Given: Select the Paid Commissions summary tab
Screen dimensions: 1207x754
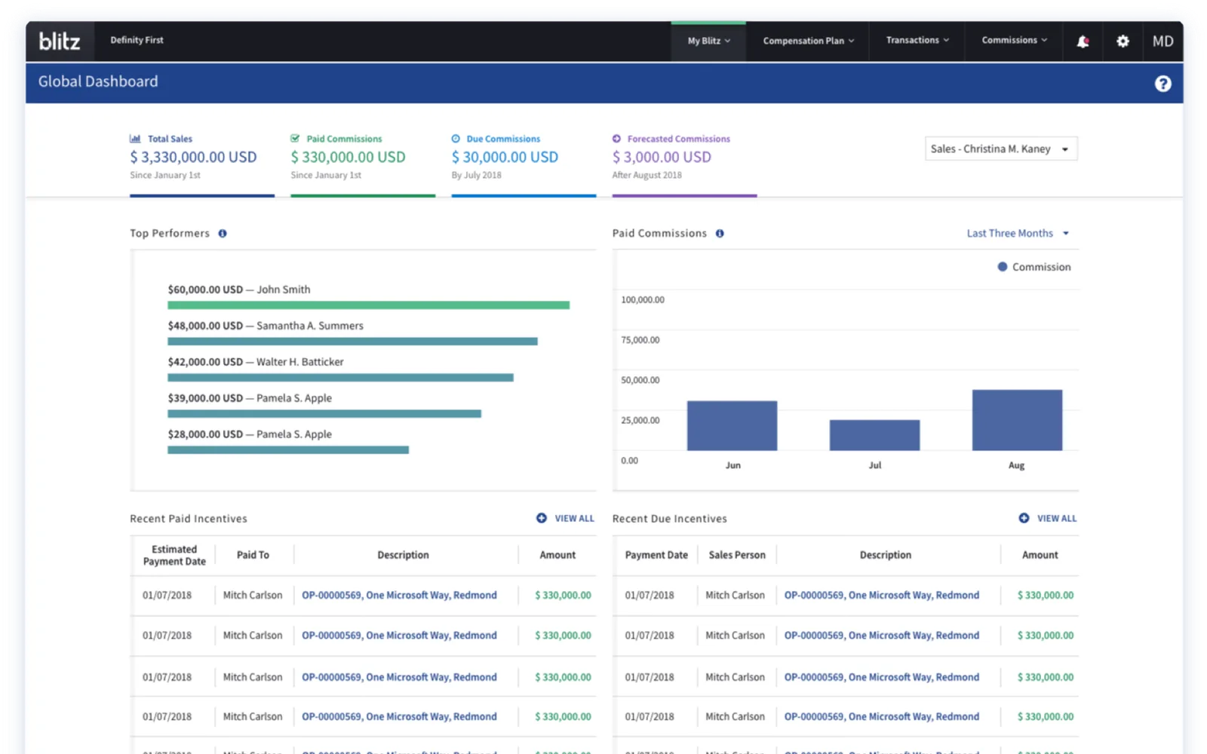Looking at the screenshot, I should pyautogui.click(x=363, y=164).
